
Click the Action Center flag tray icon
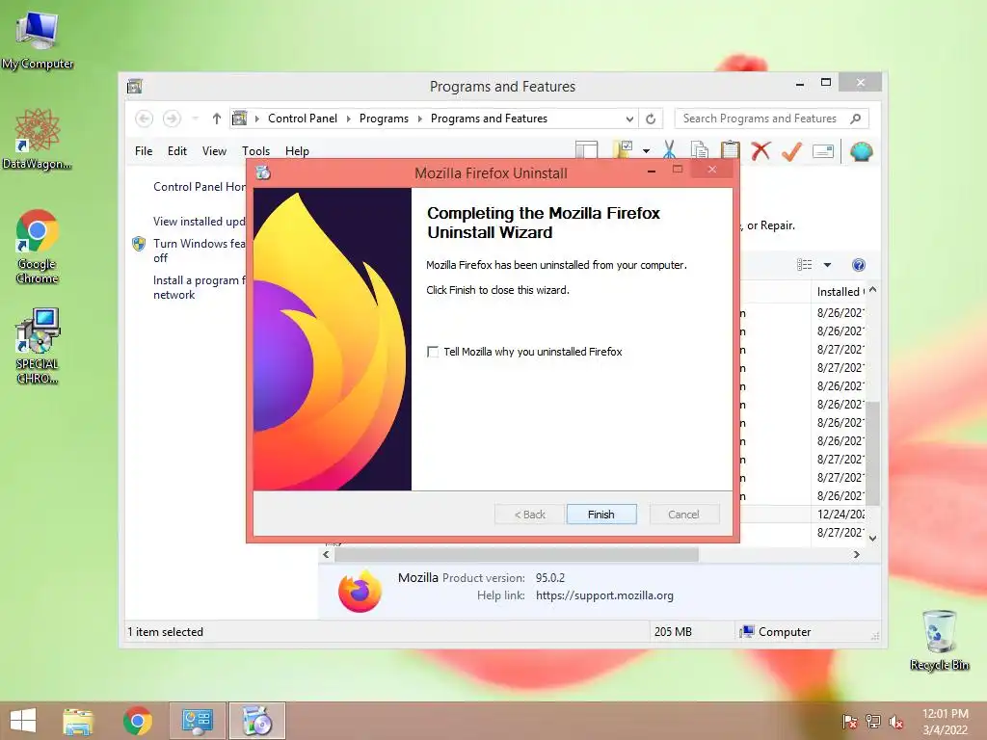click(849, 723)
